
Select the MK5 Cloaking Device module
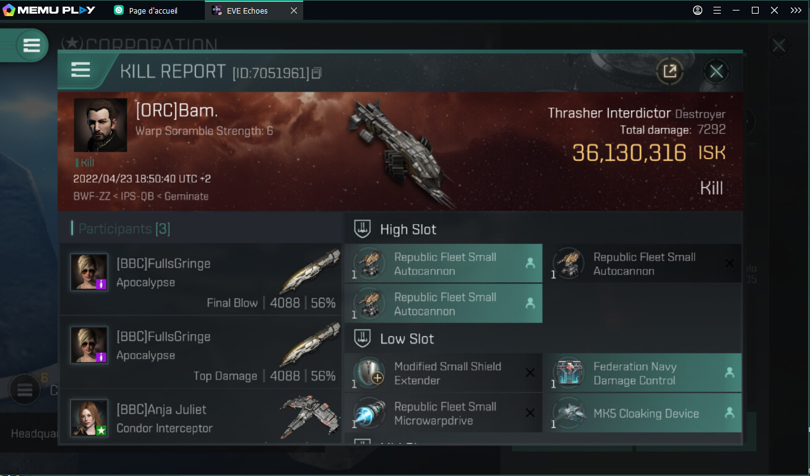coord(642,413)
